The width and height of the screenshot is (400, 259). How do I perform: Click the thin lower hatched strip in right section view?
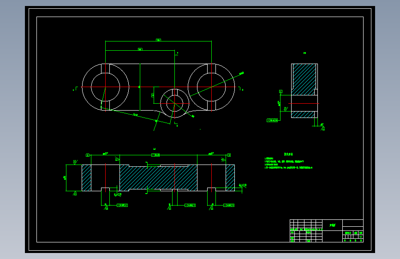(x=303, y=114)
